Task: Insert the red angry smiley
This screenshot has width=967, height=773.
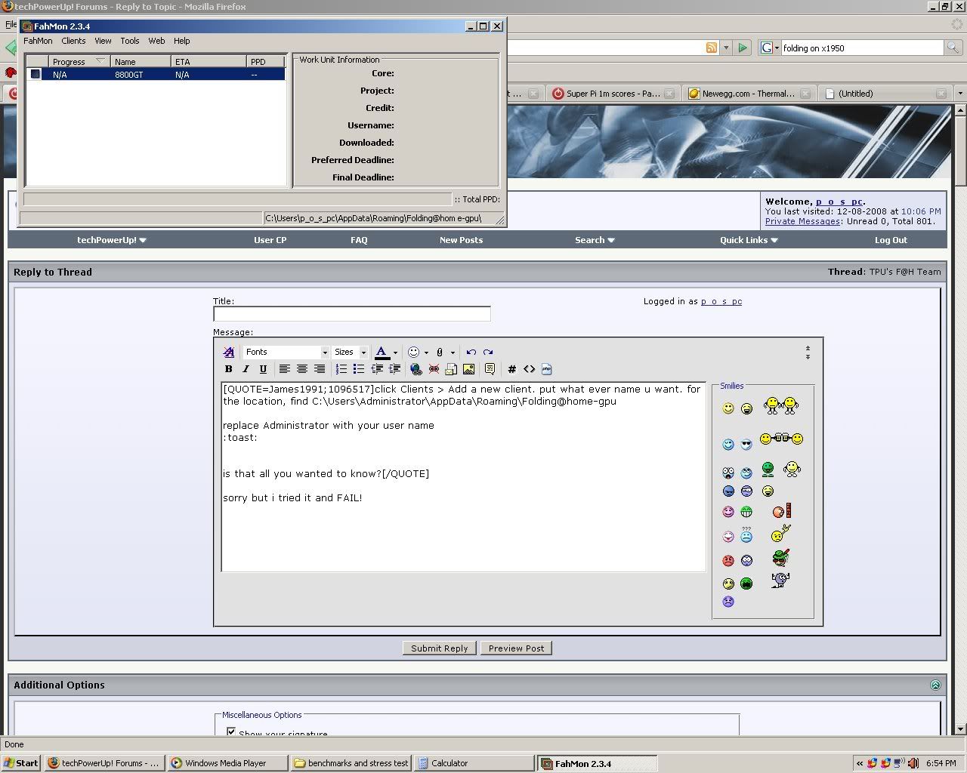Action: [728, 561]
